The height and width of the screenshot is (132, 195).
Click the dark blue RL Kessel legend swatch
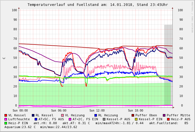tap(33, 115)
